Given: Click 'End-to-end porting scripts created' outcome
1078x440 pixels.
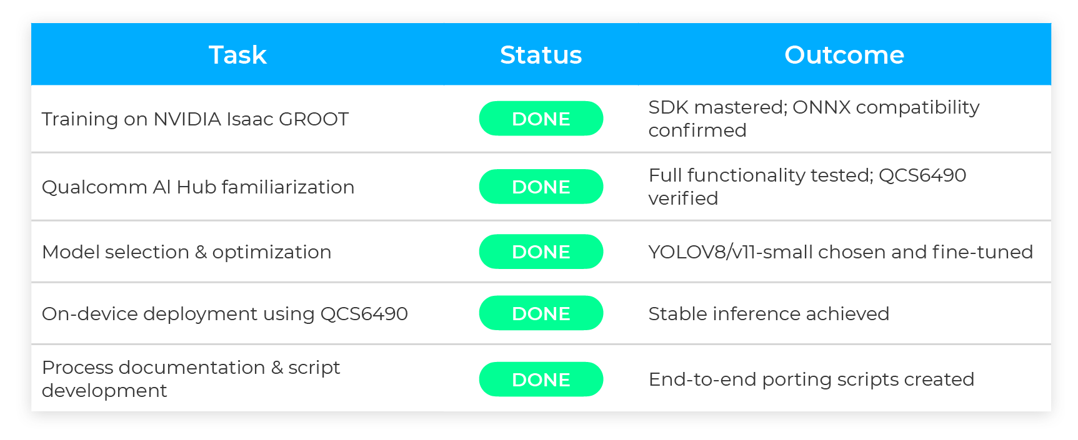Looking at the screenshot, I should (x=811, y=379).
